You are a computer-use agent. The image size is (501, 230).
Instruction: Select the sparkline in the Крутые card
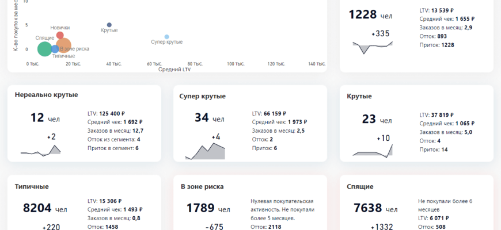pos(374,151)
